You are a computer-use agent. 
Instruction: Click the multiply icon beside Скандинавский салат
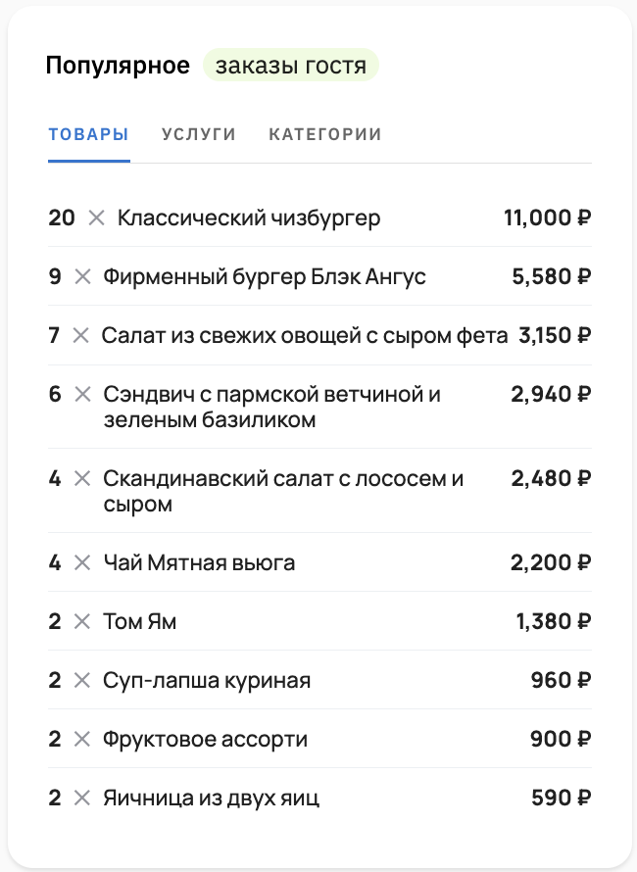pos(82,478)
